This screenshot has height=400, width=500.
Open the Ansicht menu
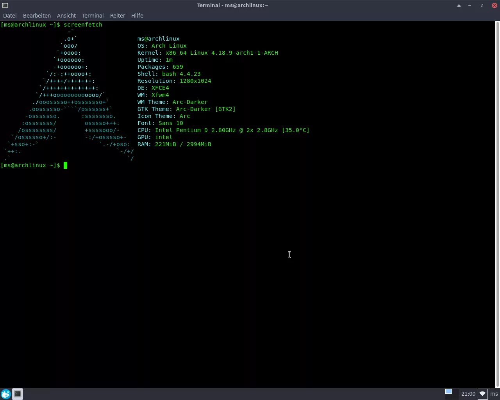coord(66,16)
